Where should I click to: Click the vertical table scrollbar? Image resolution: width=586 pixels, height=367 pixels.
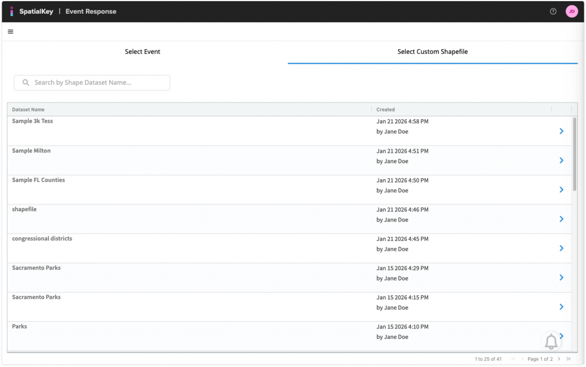pyautogui.click(x=575, y=155)
